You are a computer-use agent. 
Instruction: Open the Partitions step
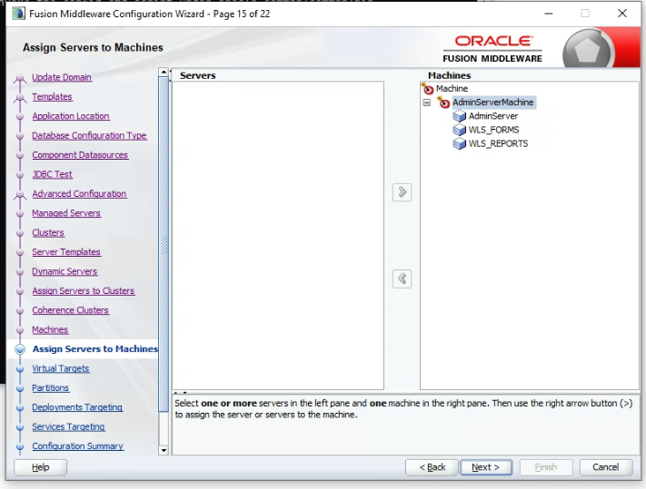[x=51, y=387]
